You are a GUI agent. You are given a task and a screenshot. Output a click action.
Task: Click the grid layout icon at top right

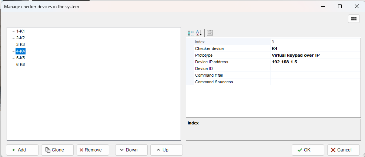tap(354, 19)
